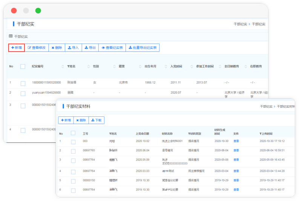299x201 pixels.
Task: Open the 材料类别 column filter
Action: coord(189,134)
